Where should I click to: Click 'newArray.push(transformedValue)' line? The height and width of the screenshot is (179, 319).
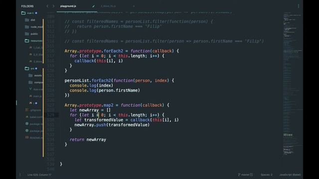click(112, 125)
